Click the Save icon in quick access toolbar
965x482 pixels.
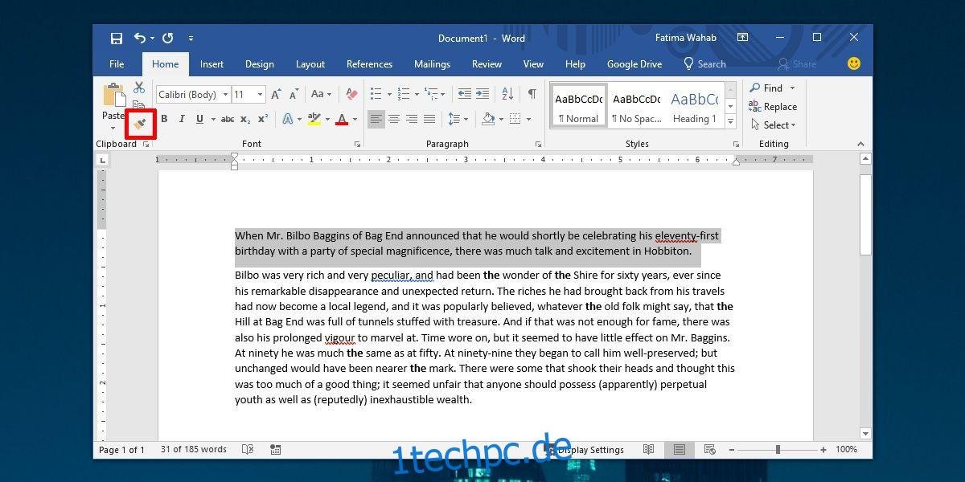pyautogui.click(x=117, y=38)
